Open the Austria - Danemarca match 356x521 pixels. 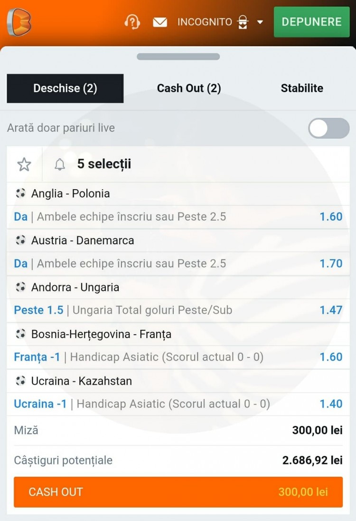pyautogui.click(x=83, y=241)
